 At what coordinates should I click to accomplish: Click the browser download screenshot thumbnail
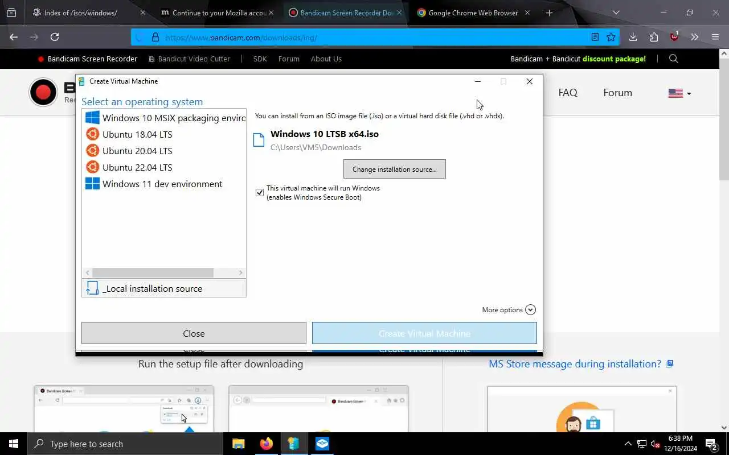124,409
